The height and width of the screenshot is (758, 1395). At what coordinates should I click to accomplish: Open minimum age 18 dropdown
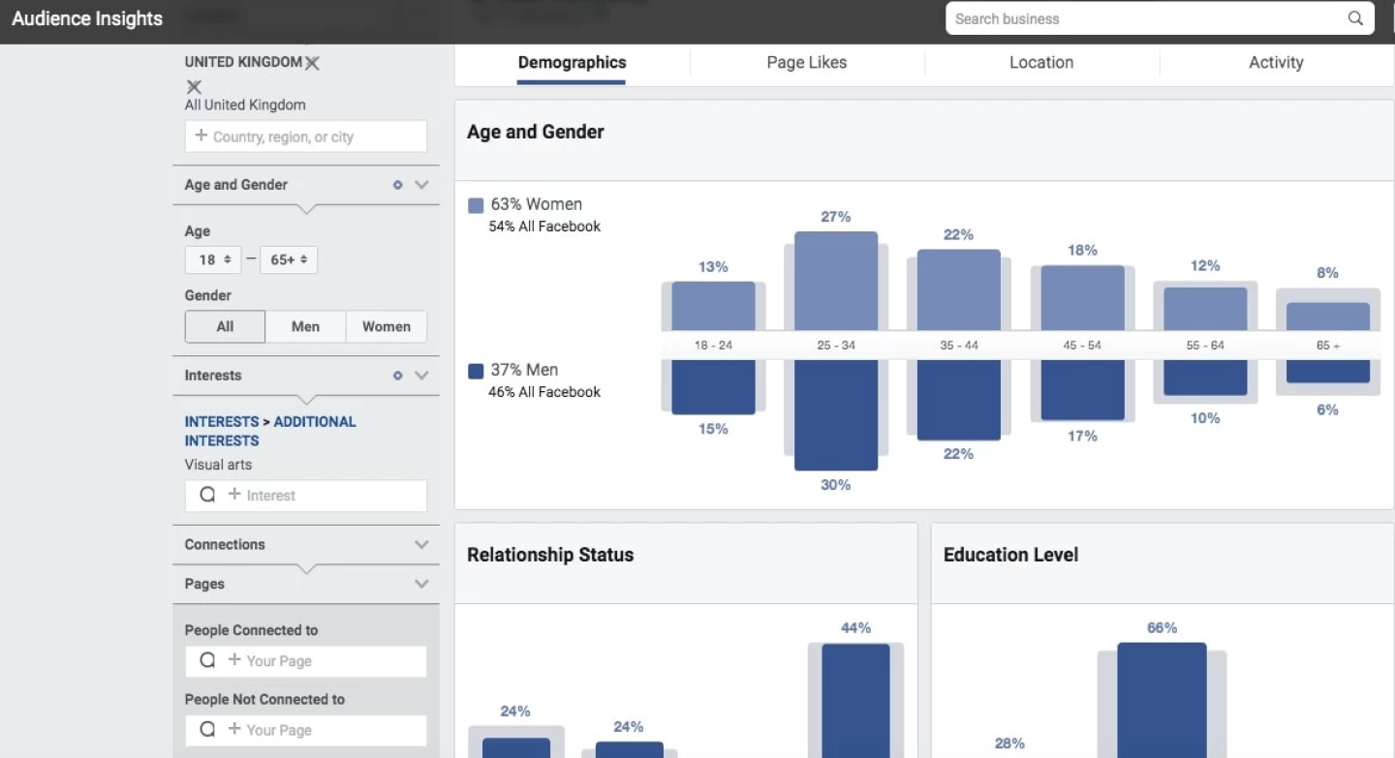(213, 259)
